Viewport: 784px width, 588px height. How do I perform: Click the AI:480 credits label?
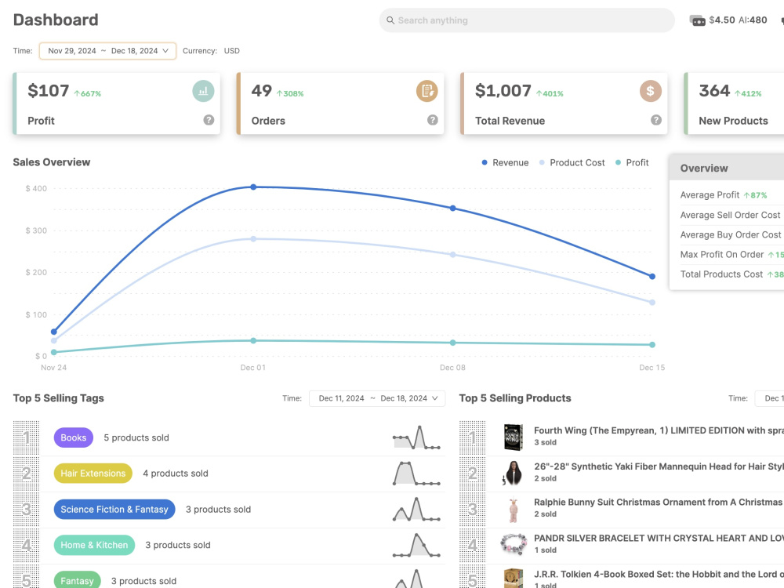[x=753, y=20]
